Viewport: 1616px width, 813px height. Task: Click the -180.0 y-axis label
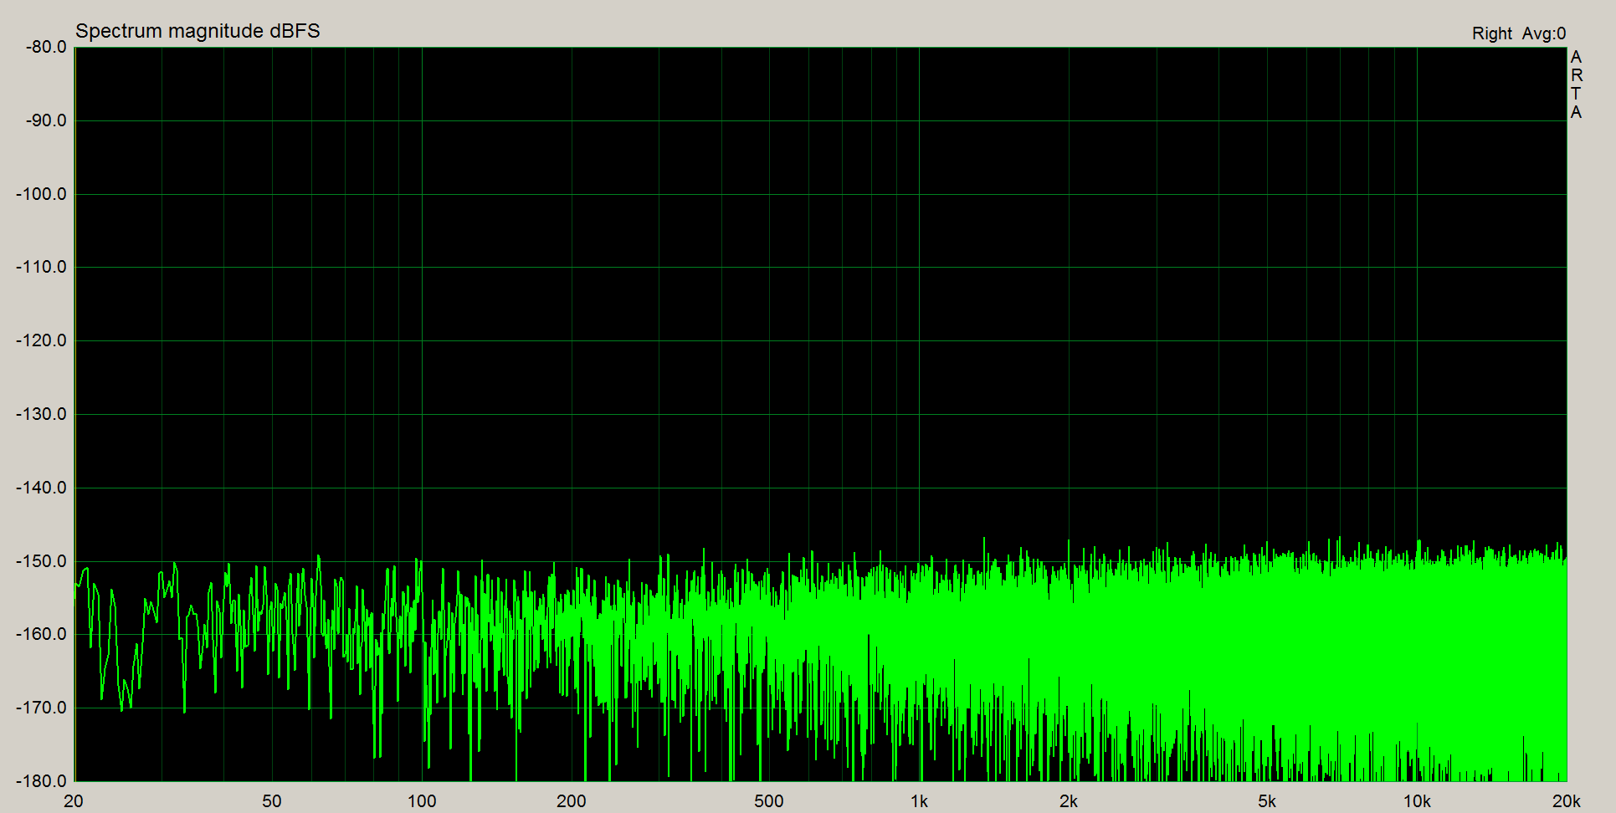(x=41, y=781)
